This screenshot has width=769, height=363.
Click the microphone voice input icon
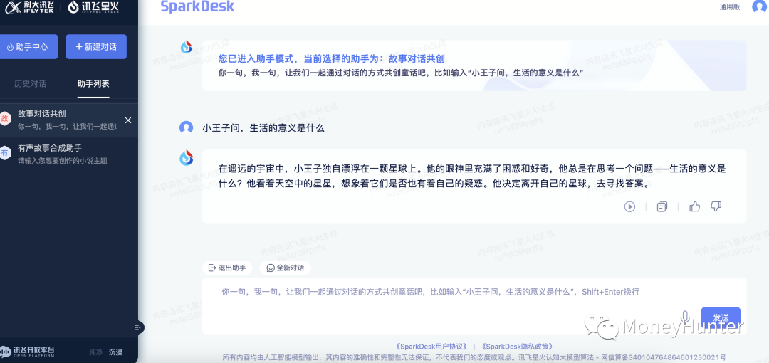[x=686, y=317]
